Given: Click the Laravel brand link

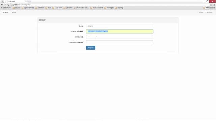Looking at the screenshot, I should pyautogui.click(x=5, y=12).
